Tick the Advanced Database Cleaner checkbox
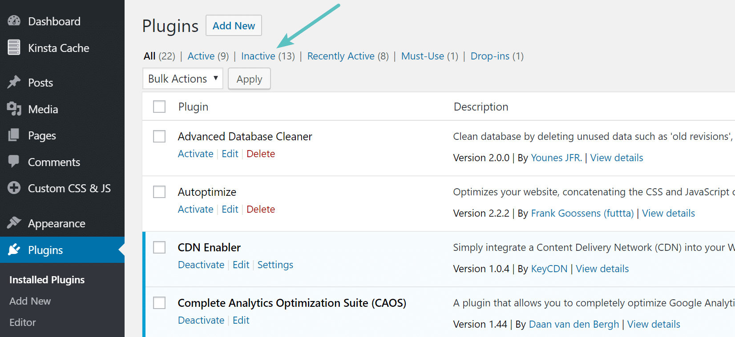The height and width of the screenshot is (337, 735). [x=159, y=136]
